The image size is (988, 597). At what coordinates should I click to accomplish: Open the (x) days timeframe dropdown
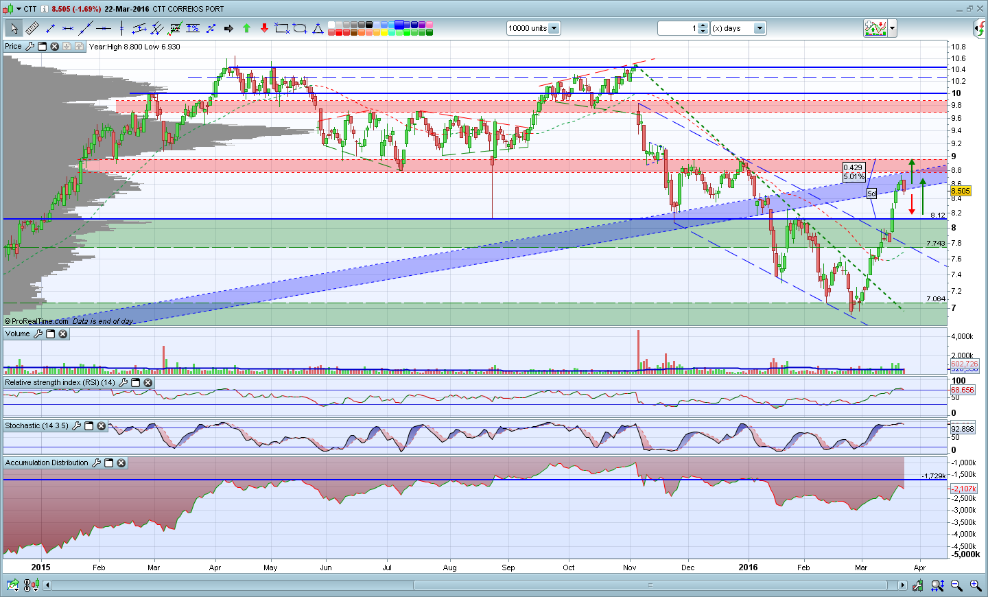pyautogui.click(x=759, y=28)
